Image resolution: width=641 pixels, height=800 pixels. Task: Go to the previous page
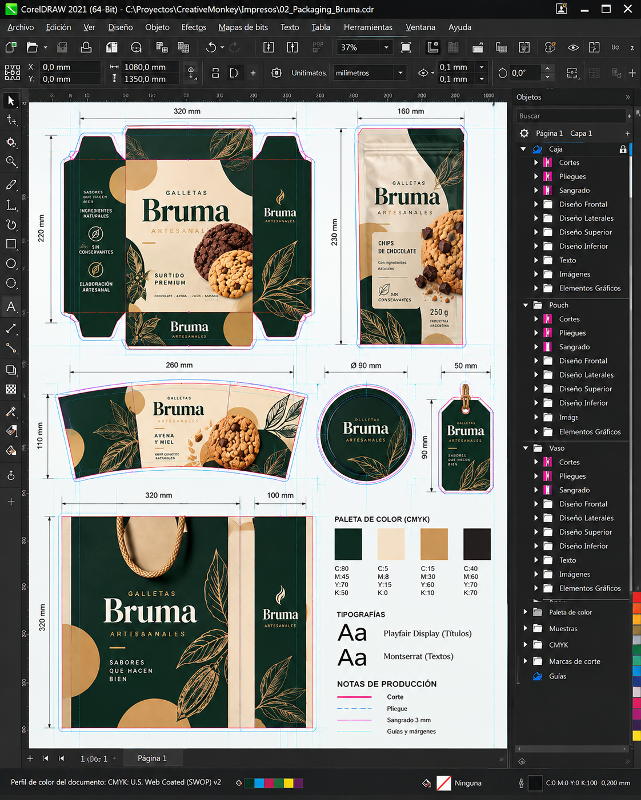62,758
